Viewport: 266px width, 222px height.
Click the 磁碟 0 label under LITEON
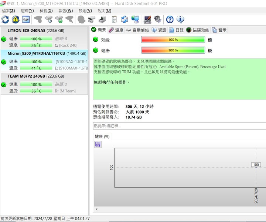tap(61, 39)
